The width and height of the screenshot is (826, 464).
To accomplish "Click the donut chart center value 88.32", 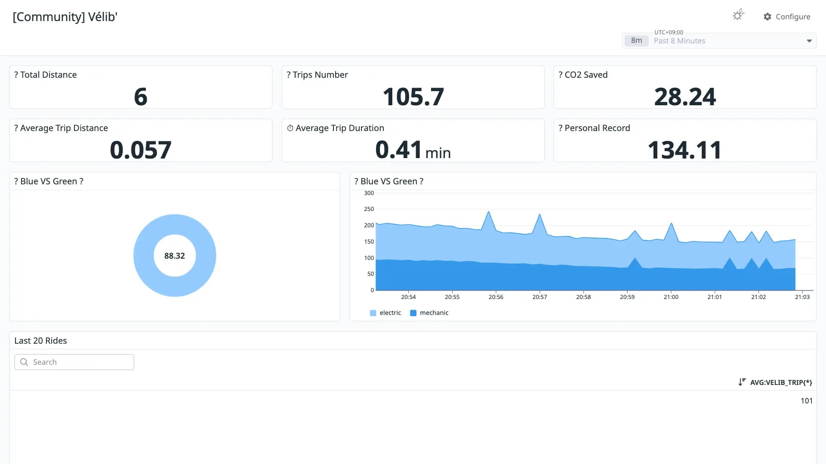I will (x=175, y=256).
